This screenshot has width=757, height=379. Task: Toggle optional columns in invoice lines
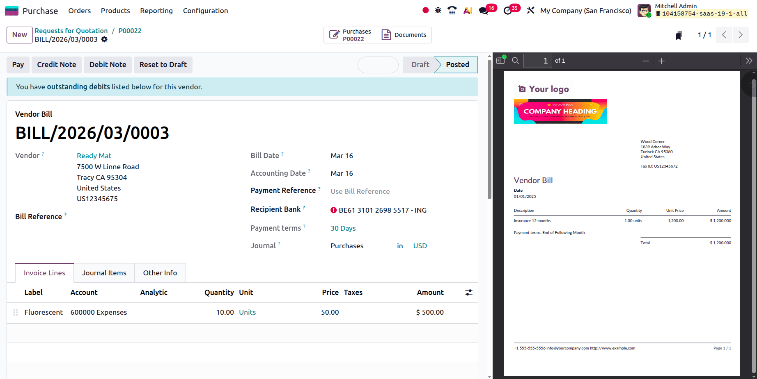pos(468,293)
